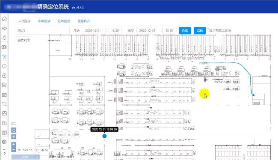Click the blue playback timeline marker dot
Viewport: 278px width, 160px height.
(x=104, y=136)
